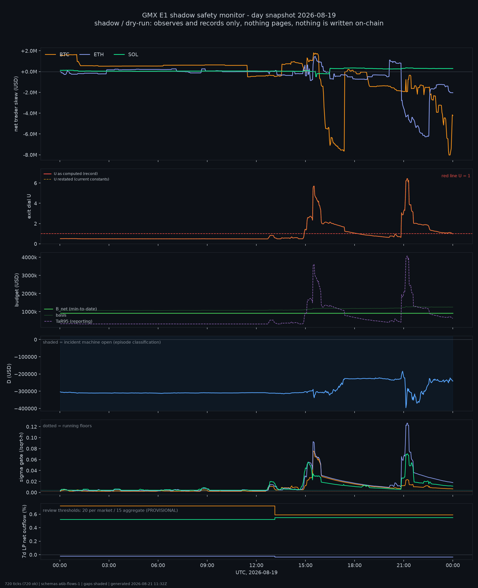Click the 21:00 tick label on time axis

(404, 565)
